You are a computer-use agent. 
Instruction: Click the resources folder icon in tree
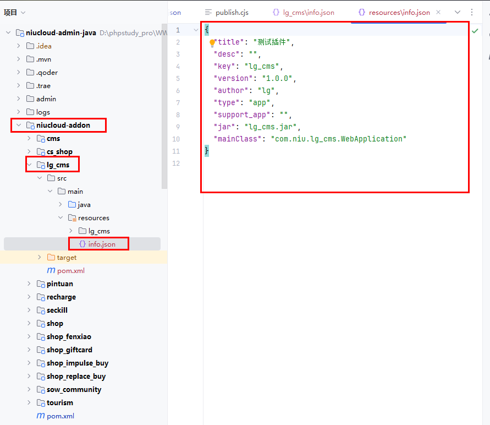[72, 218]
